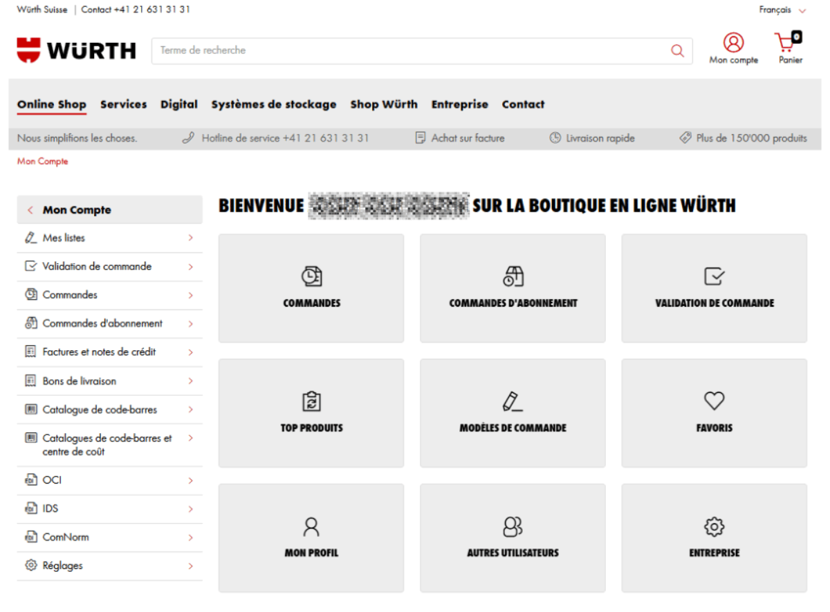Click the Würth logo
The height and width of the screenshot is (612, 830).
[x=76, y=50]
